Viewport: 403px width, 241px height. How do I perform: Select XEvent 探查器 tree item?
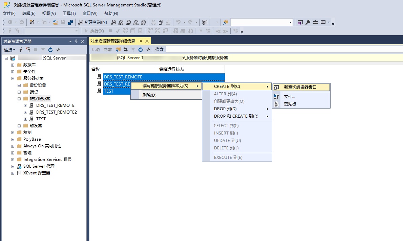37,173
